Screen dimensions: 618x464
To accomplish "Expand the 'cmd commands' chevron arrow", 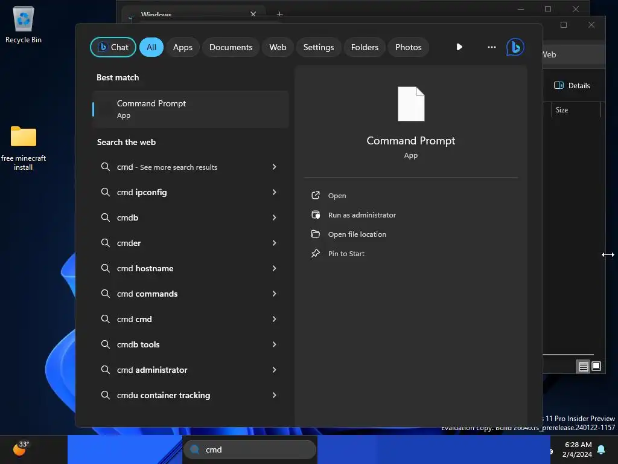I will pos(275,294).
